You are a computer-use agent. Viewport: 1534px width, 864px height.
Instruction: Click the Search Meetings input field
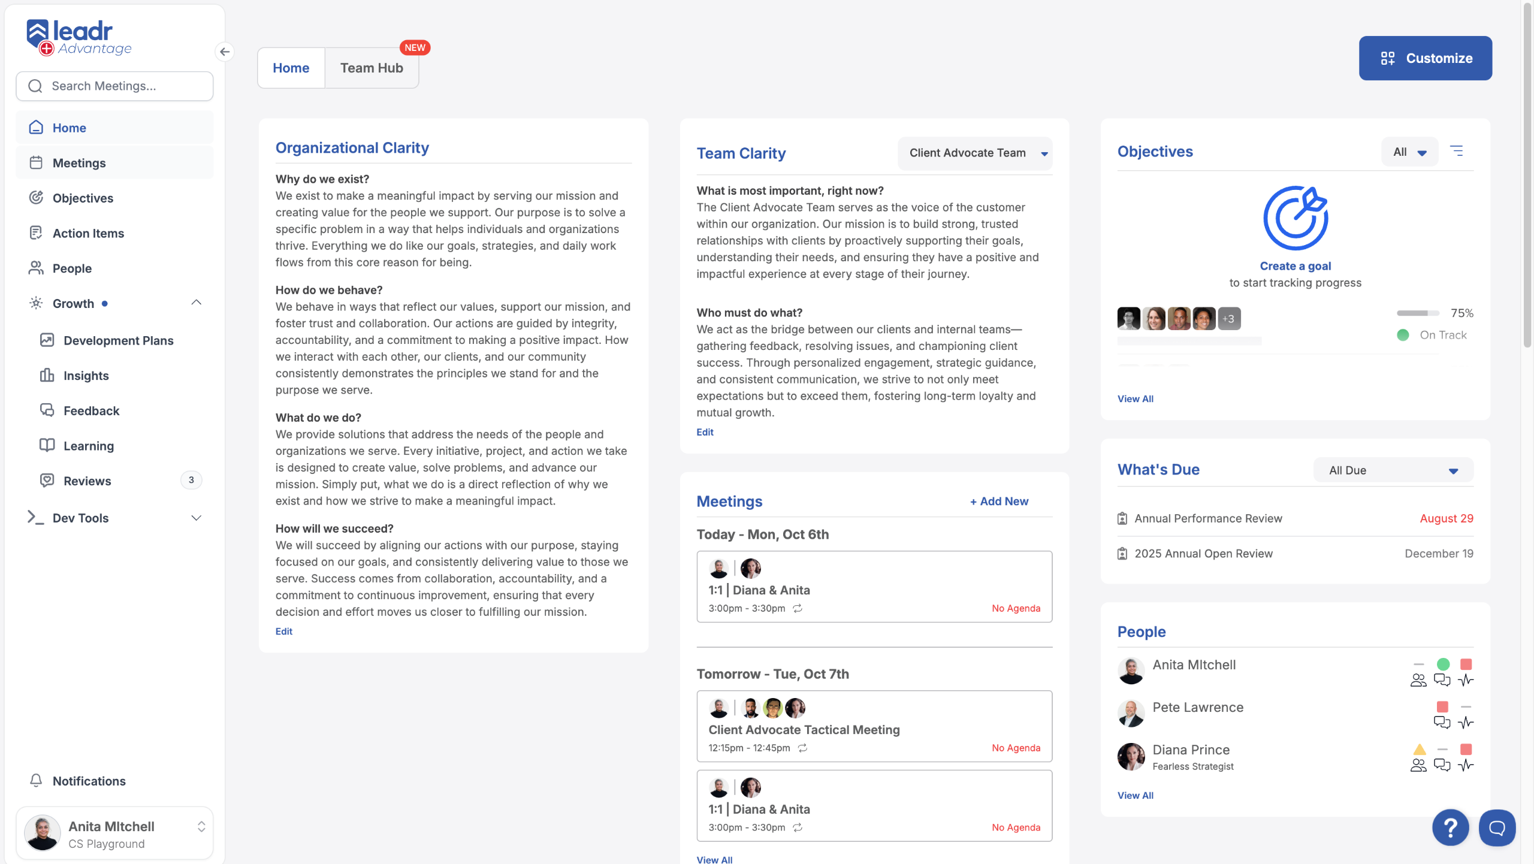(x=114, y=86)
